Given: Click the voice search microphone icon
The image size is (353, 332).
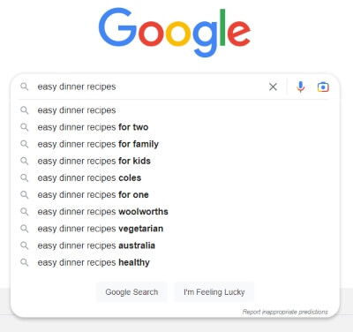Looking at the screenshot, I should [300, 87].
